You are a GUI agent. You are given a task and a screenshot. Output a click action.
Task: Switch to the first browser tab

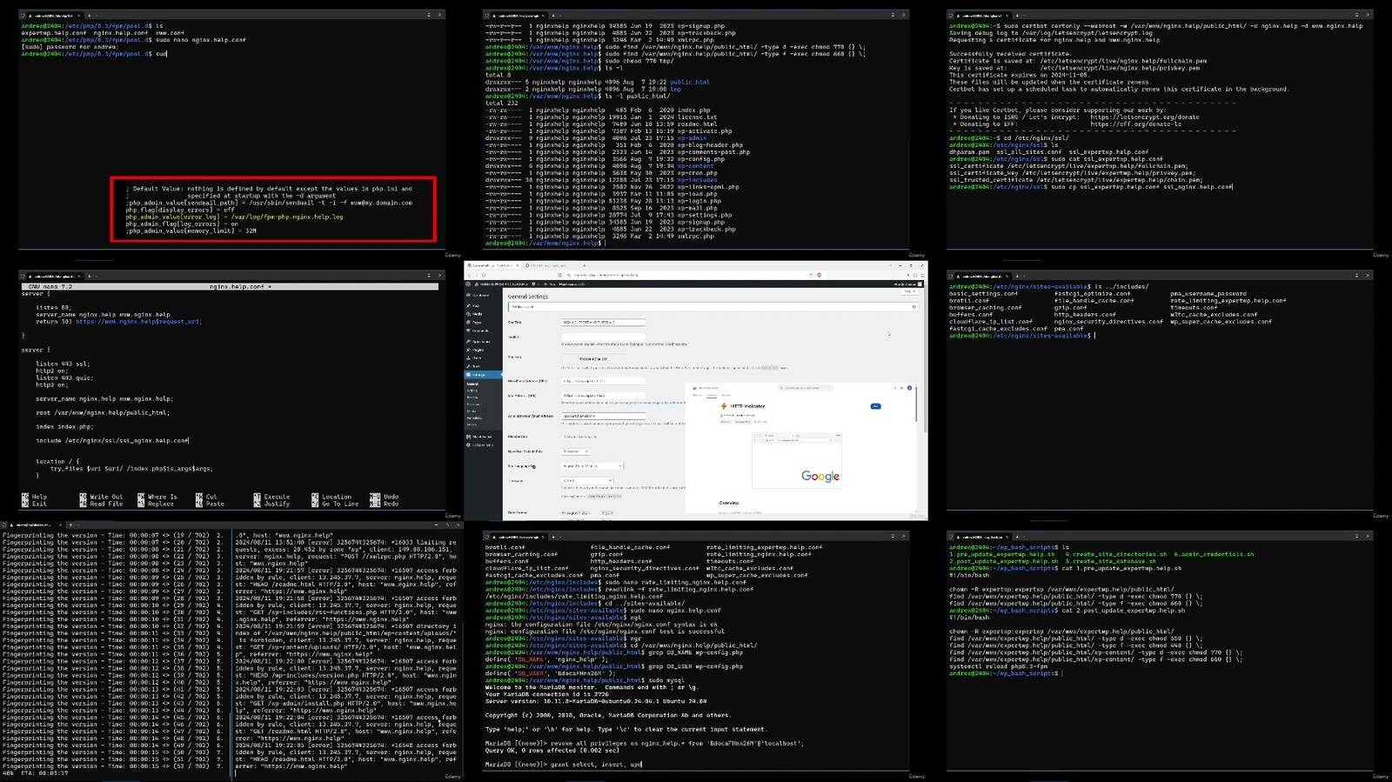point(492,265)
